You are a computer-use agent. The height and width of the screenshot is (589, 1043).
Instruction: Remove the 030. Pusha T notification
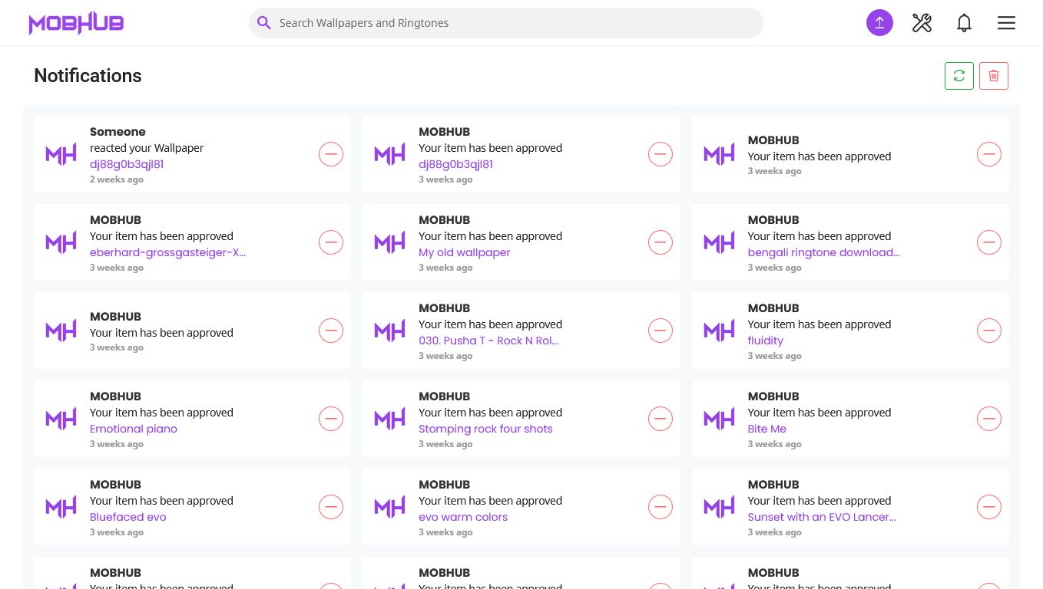[x=660, y=331]
